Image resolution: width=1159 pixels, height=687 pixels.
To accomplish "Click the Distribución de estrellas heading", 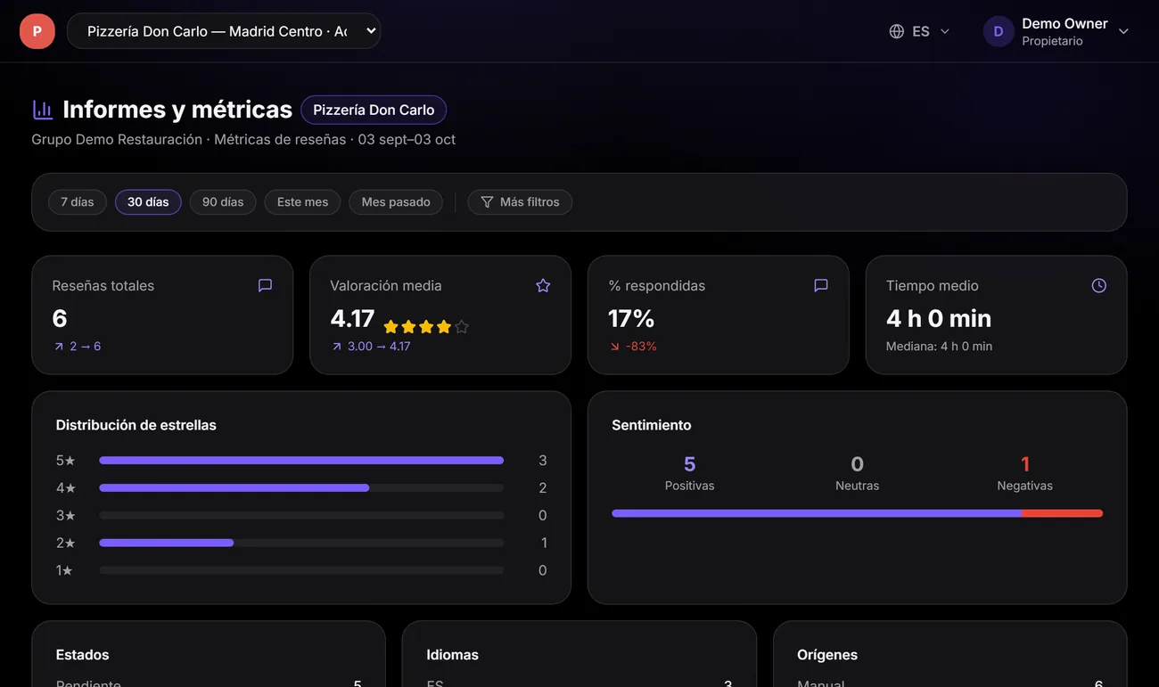I will point(136,425).
